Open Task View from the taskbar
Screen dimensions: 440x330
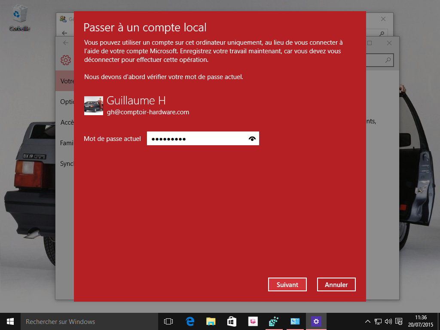pos(168,321)
